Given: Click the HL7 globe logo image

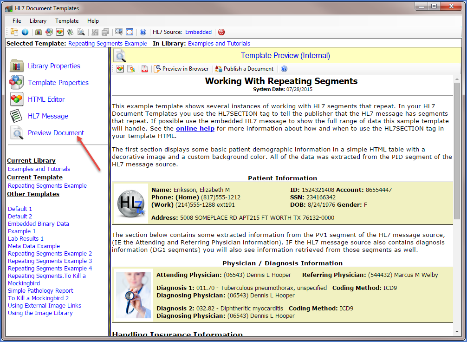Looking at the screenshot, I should (131, 204).
